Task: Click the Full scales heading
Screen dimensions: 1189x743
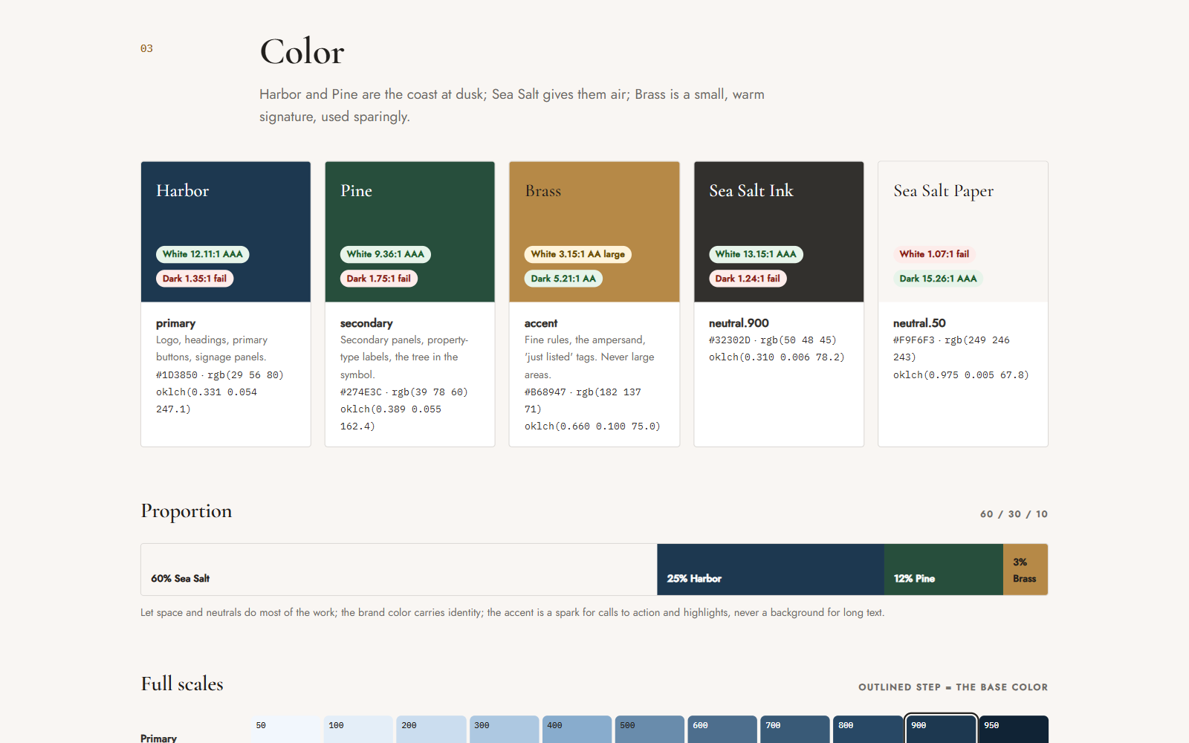Action: (x=182, y=684)
